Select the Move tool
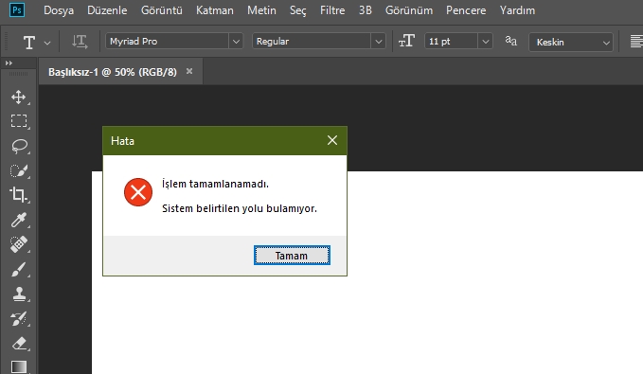 (18, 98)
